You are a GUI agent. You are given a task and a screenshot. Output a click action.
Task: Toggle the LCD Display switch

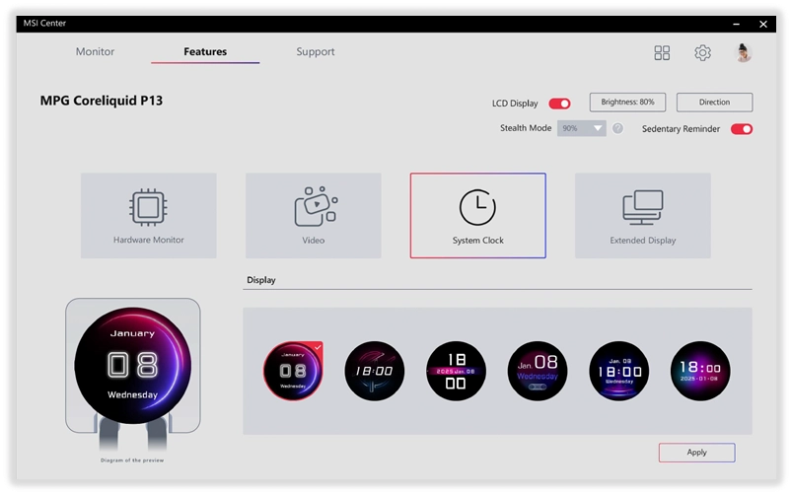click(x=559, y=104)
